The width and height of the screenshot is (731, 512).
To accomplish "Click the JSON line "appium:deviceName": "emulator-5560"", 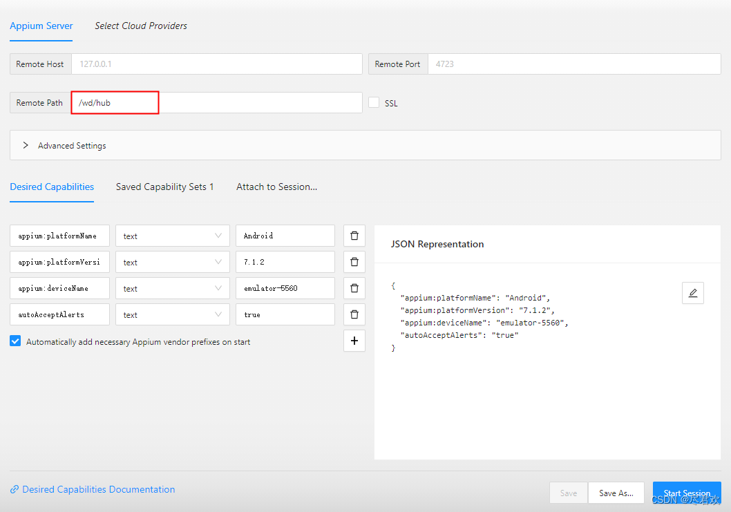I will point(484,323).
